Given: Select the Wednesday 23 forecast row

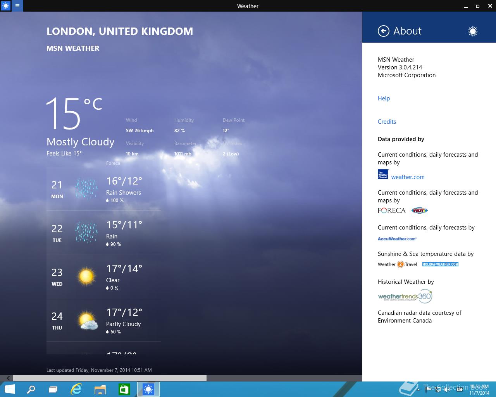Looking at the screenshot, I should [x=104, y=276].
